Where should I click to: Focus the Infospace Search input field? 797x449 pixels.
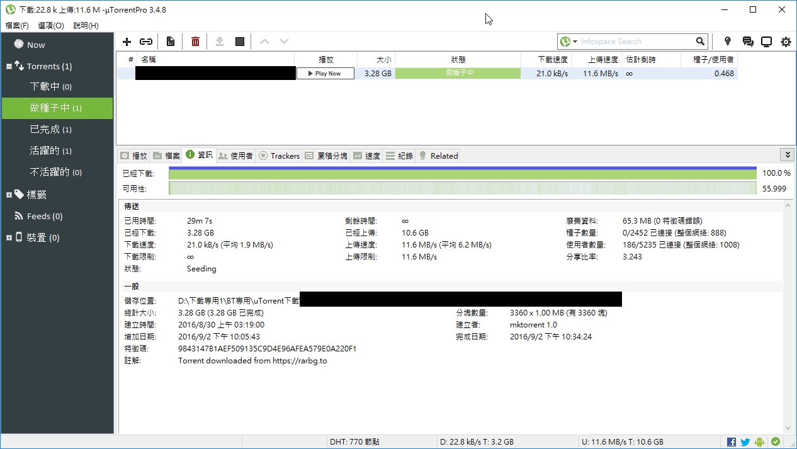pyautogui.click(x=636, y=42)
